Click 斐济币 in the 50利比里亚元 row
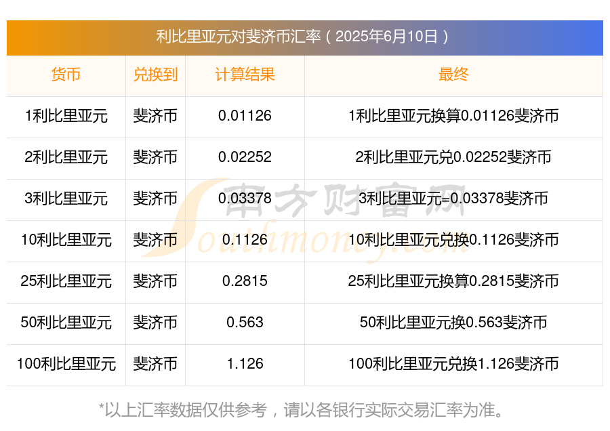The image size is (610, 431). click(x=155, y=323)
